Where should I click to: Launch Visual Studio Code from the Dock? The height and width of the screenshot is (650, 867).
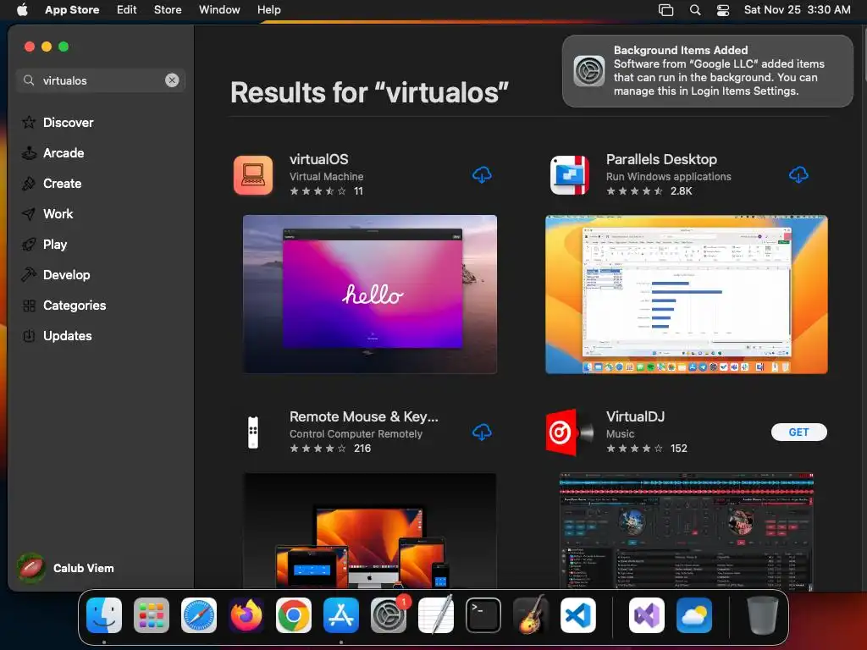pos(578,615)
